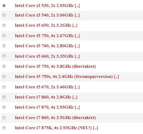Screen dimensions: 143x134
Task: Choose the Core i5 660 radio button
Action: (4, 56)
